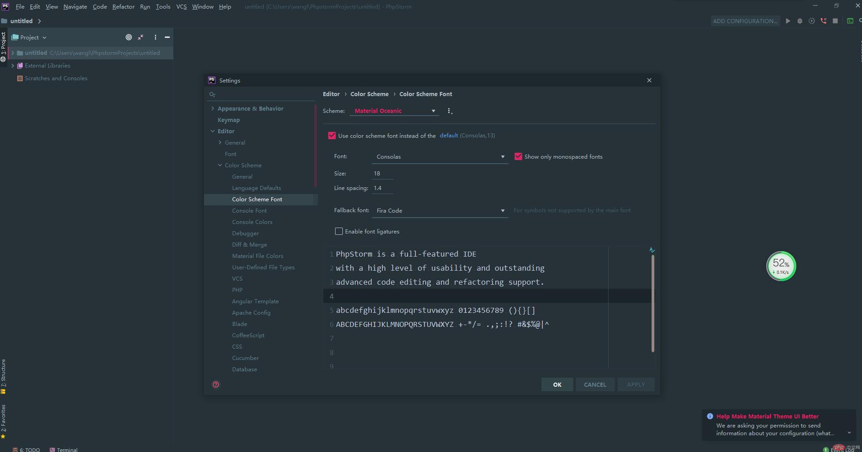Open the Font dropdown showing Consolas
The height and width of the screenshot is (452, 862).
(x=440, y=157)
